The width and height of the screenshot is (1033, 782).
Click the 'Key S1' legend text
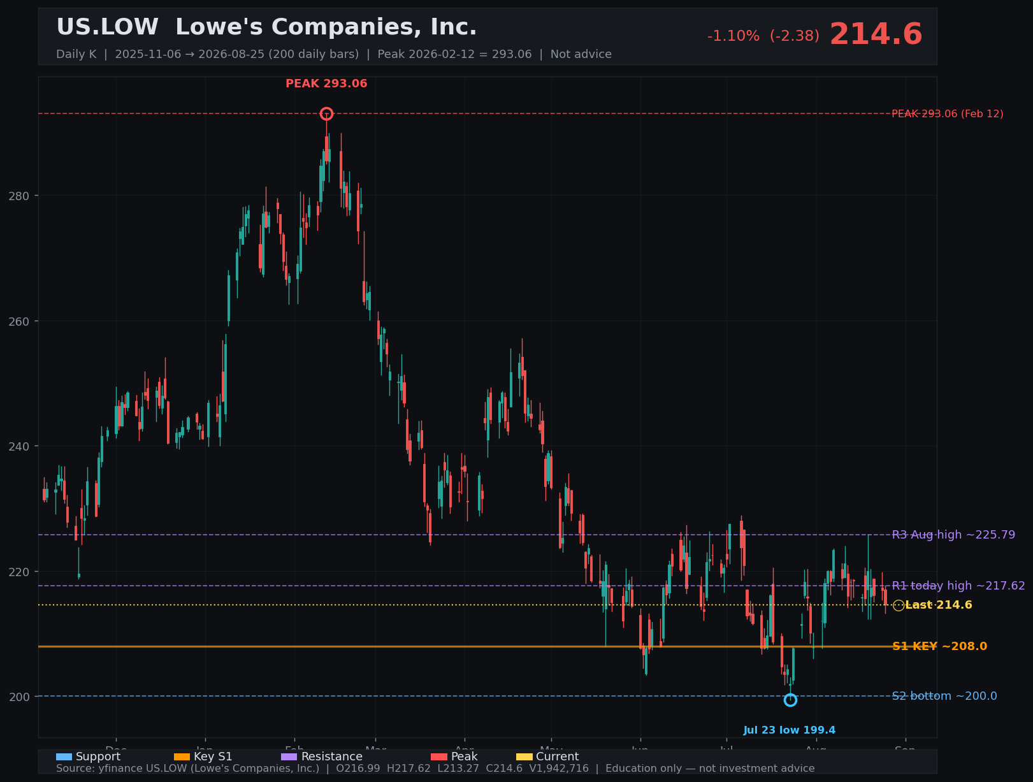pyautogui.click(x=213, y=757)
